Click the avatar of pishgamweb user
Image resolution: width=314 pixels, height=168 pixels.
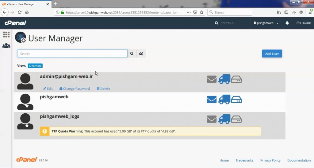coord(25,102)
